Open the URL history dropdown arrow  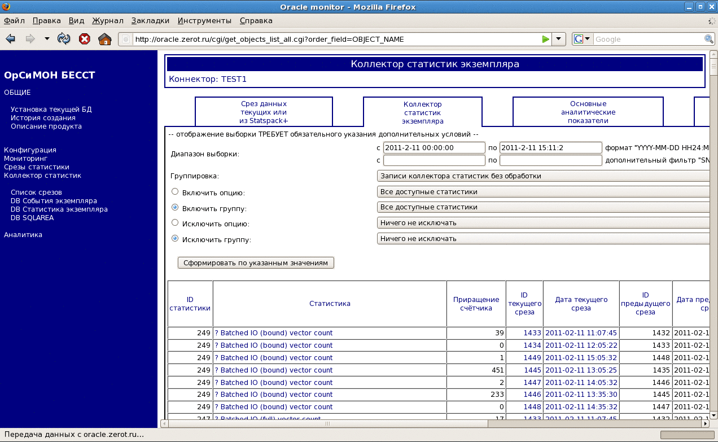[x=558, y=39]
